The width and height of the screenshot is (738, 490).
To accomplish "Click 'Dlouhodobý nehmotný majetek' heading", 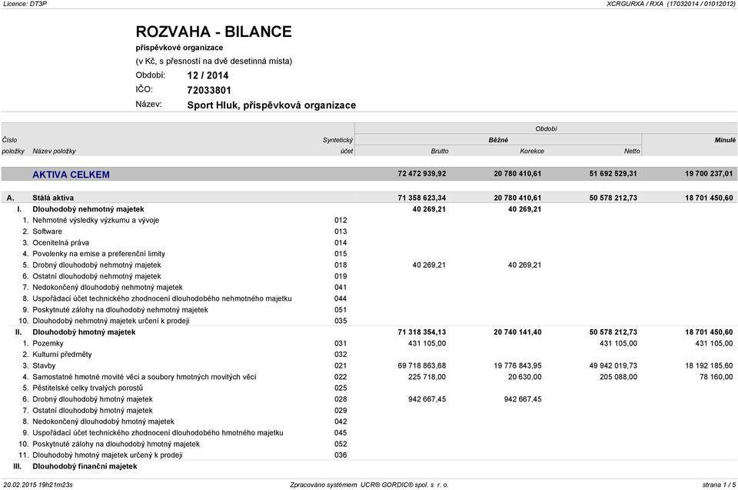I will tap(88, 209).
